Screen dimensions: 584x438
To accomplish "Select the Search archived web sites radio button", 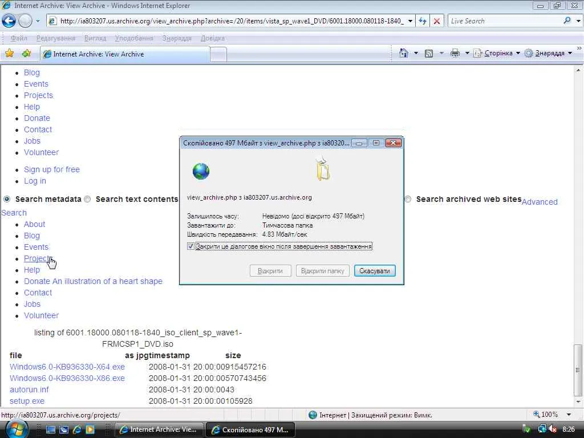I will (408, 199).
